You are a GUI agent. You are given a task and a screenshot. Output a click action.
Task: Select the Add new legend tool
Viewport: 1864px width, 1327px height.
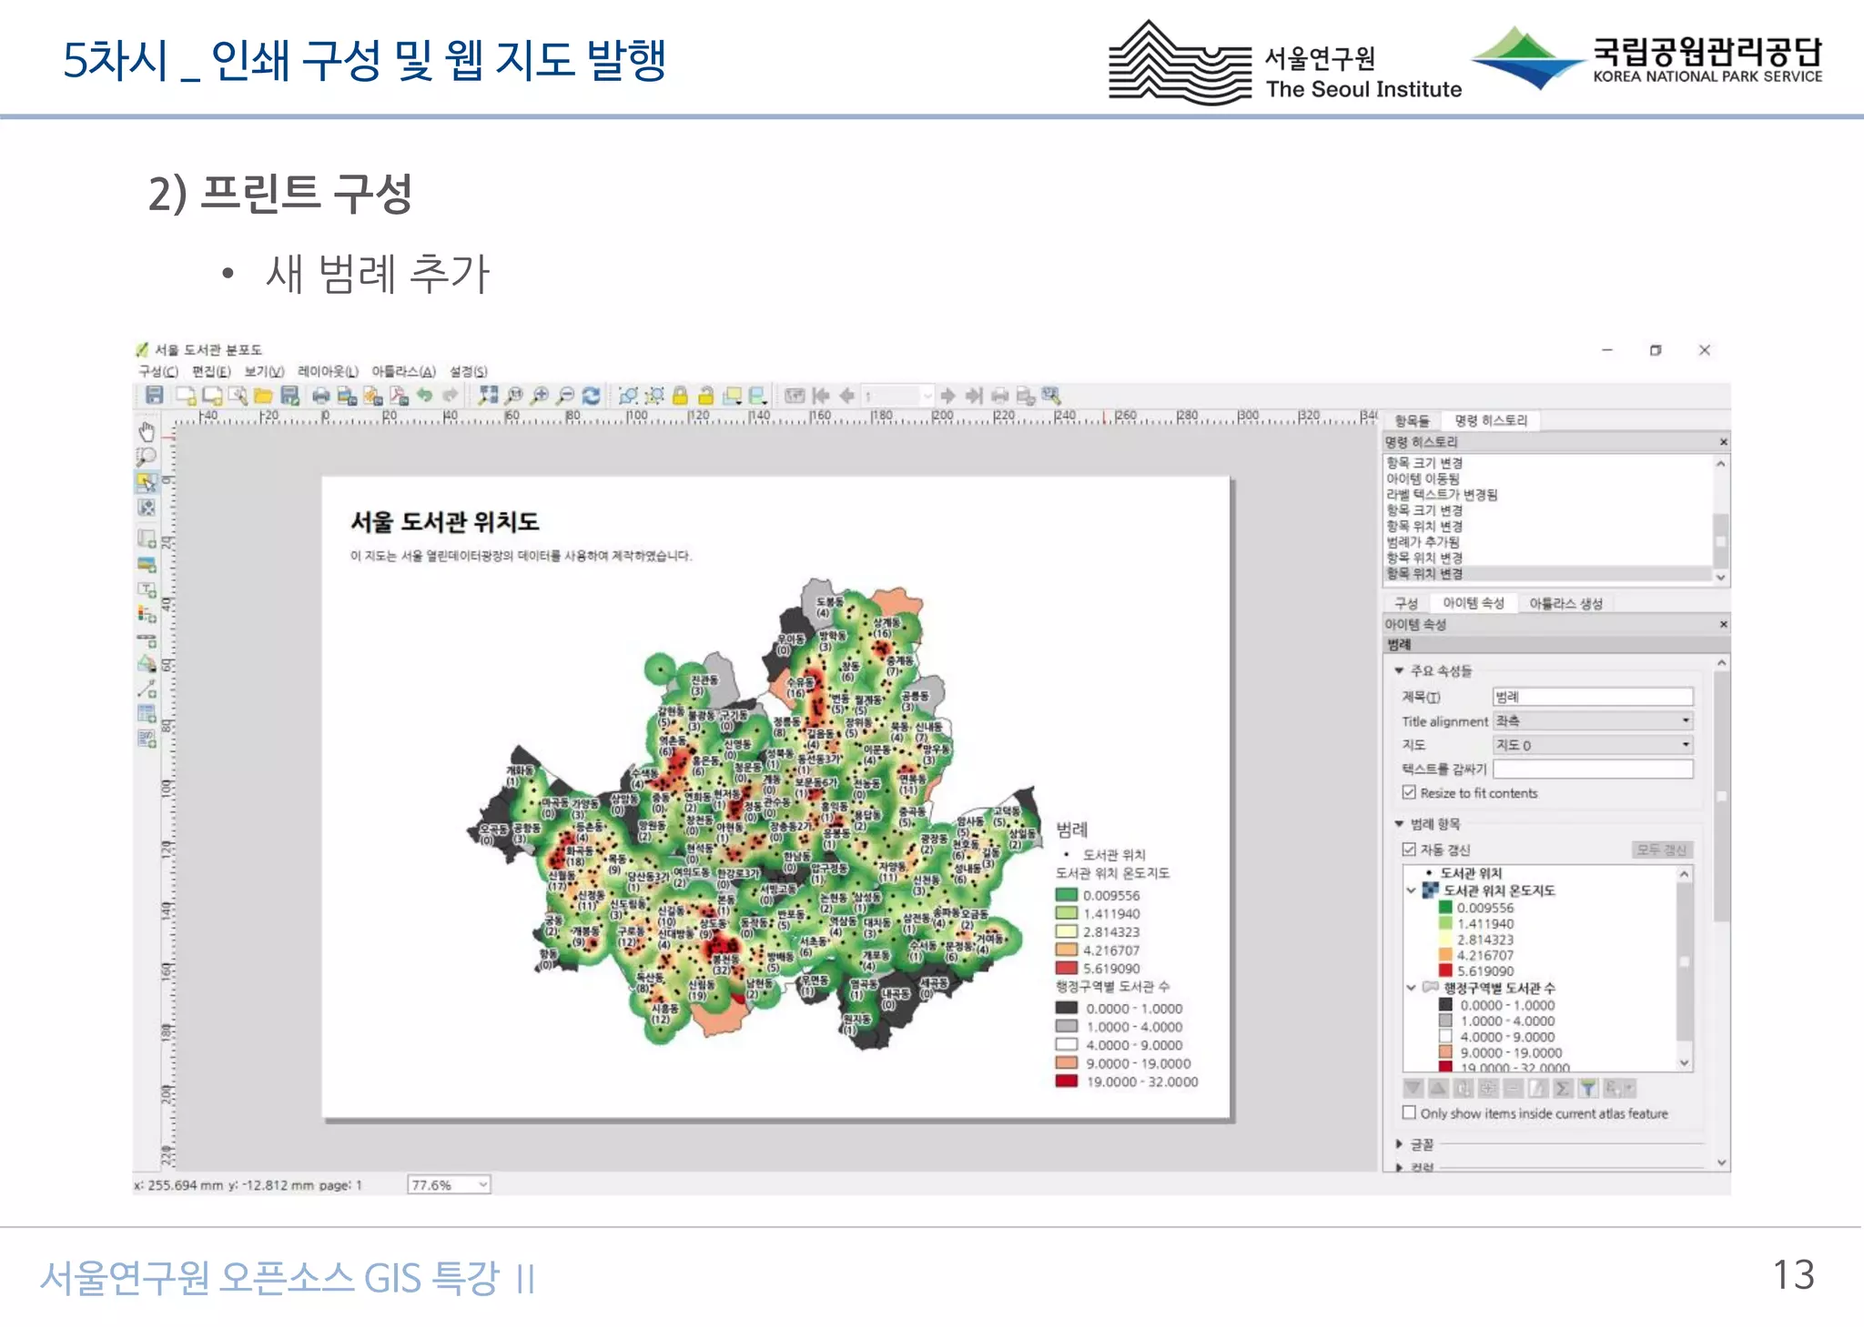pos(147,615)
